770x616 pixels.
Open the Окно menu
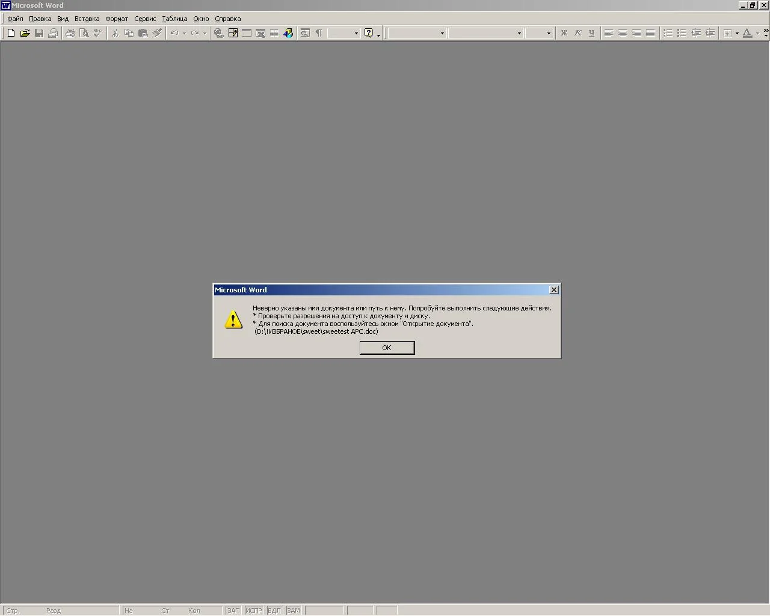(201, 19)
